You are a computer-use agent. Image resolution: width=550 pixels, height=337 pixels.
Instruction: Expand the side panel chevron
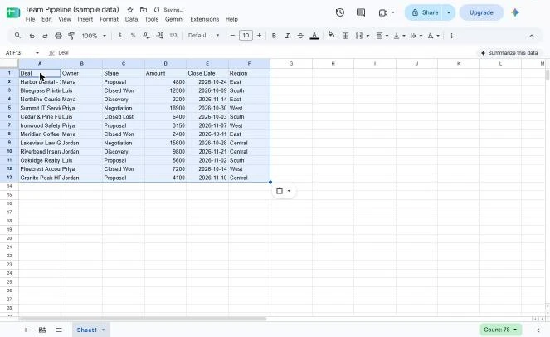(x=538, y=330)
